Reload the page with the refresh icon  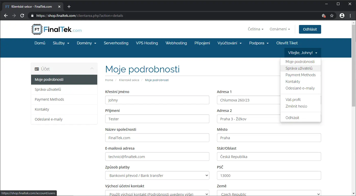[x=22, y=16]
